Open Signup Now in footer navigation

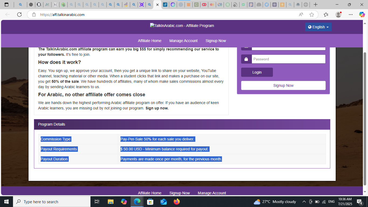180,193
